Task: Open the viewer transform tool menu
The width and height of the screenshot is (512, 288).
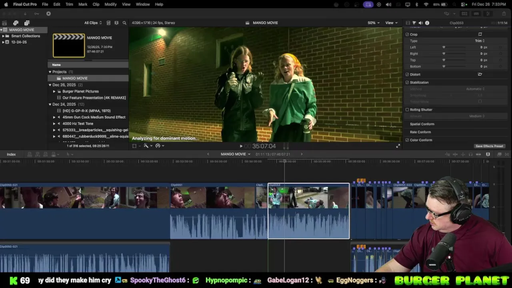Action: [x=136, y=146]
